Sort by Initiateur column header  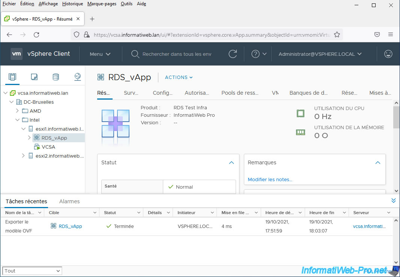[x=186, y=213]
